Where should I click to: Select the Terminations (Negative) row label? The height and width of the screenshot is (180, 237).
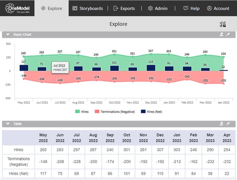pyautogui.click(x=19, y=161)
